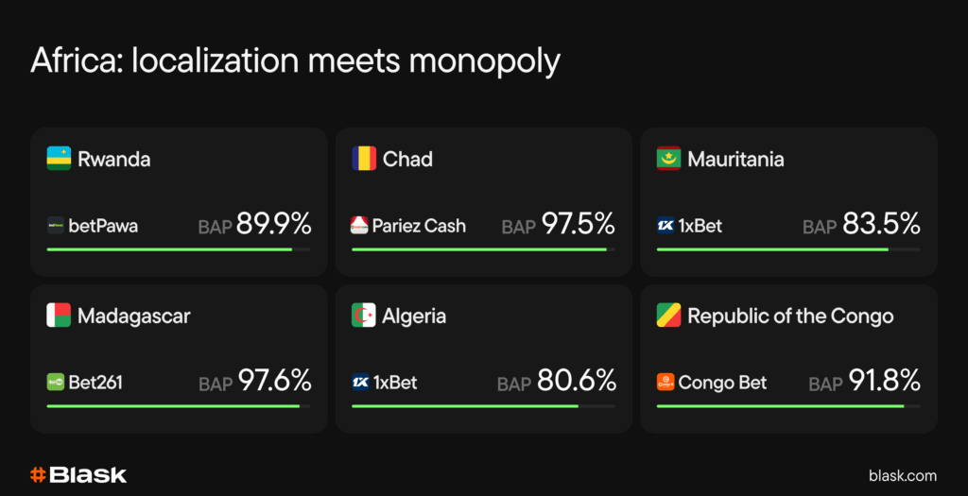Click the 91.8% BAP value for Congo

pos(883,381)
